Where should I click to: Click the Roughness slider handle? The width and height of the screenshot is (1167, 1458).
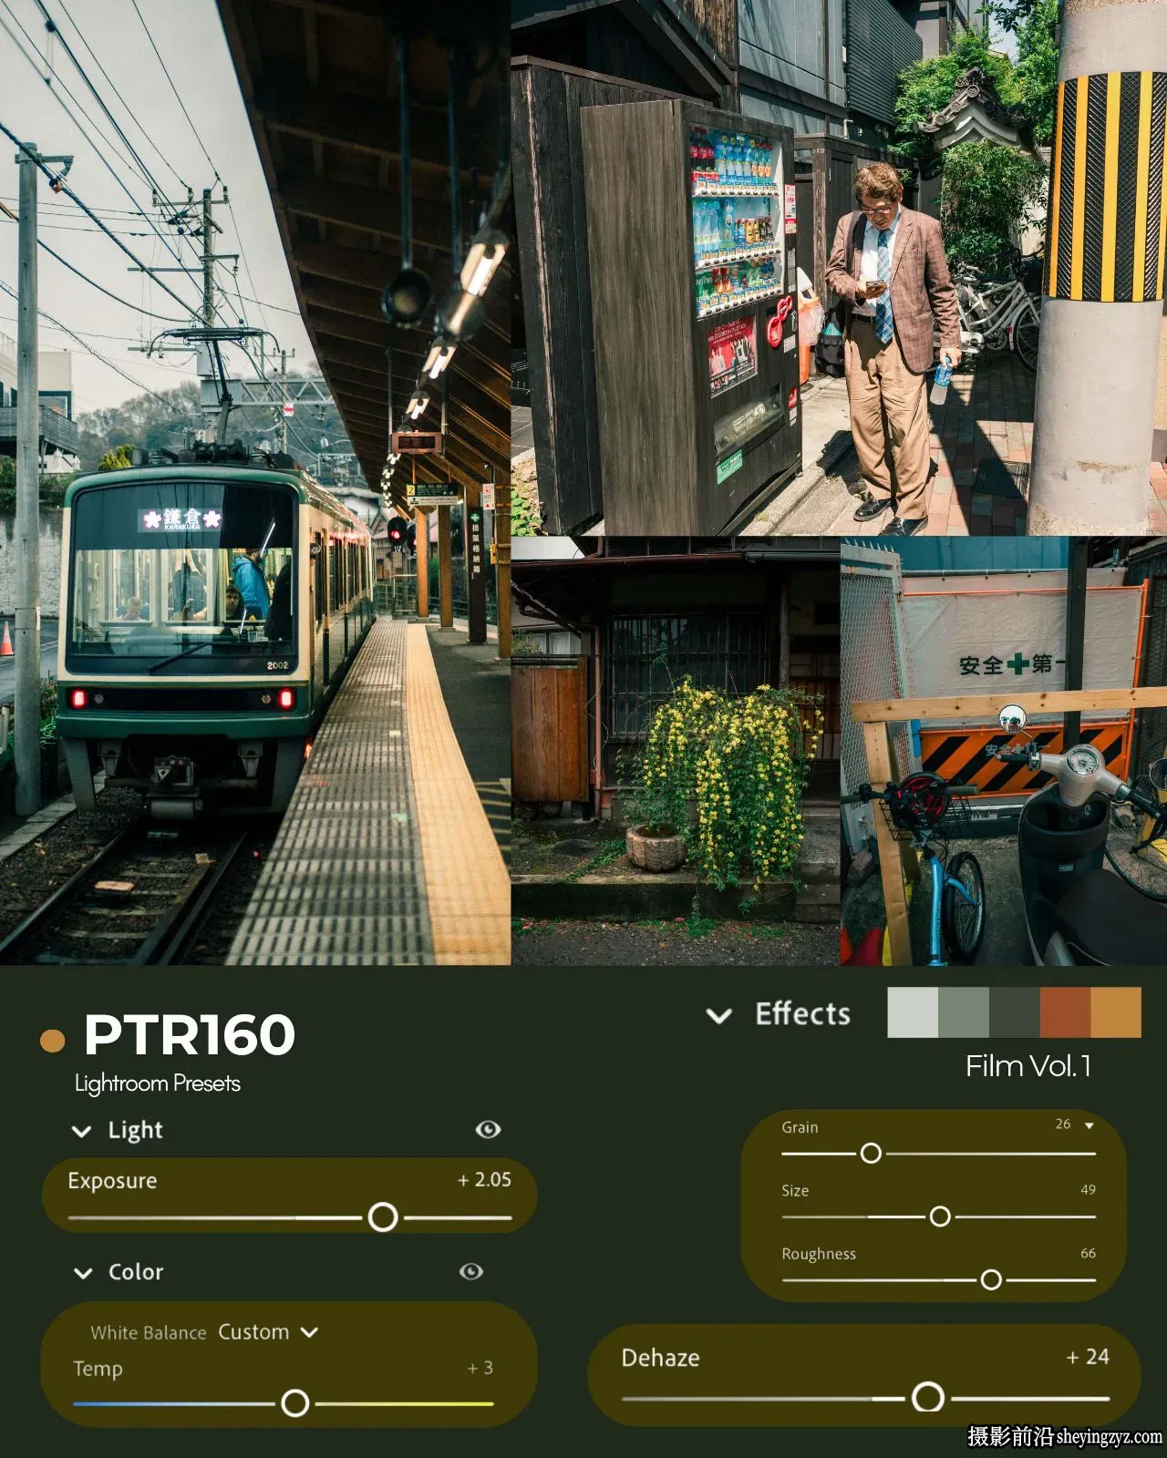pyautogui.click(x=991, y=1280)
